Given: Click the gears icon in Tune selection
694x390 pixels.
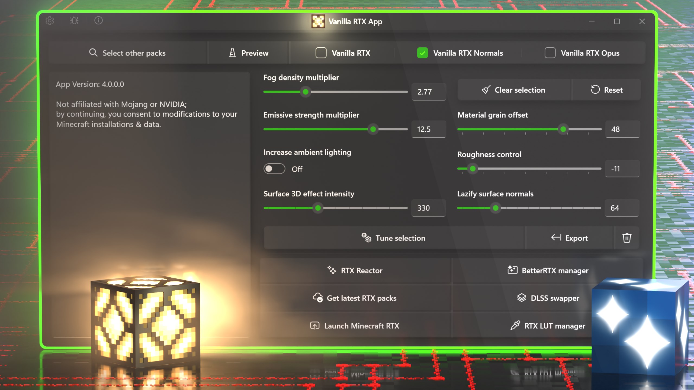Looking at the screenshot, I should (366, 238).
